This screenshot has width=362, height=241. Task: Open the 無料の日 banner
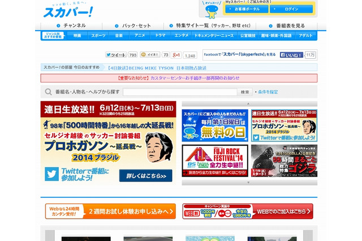[x=215, y=126]
